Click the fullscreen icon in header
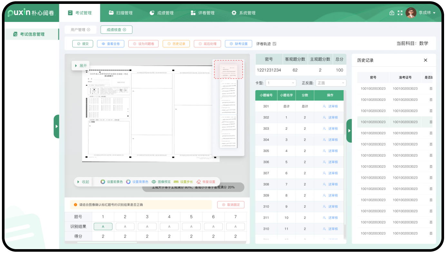The width and height of the screenshot is (446, 253). pos(400,13)
